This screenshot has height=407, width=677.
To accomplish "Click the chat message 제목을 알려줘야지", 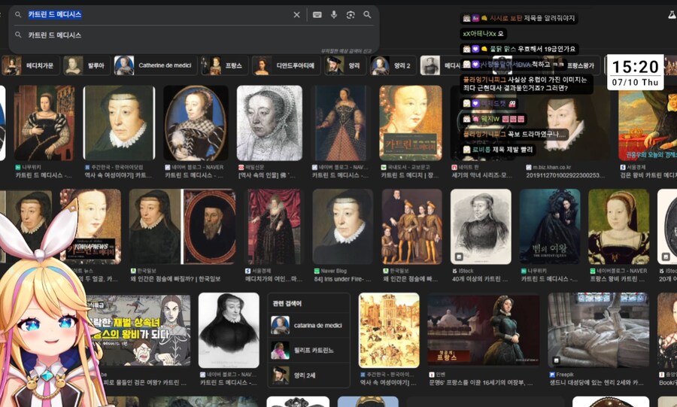I will click(x=519, y=18).
